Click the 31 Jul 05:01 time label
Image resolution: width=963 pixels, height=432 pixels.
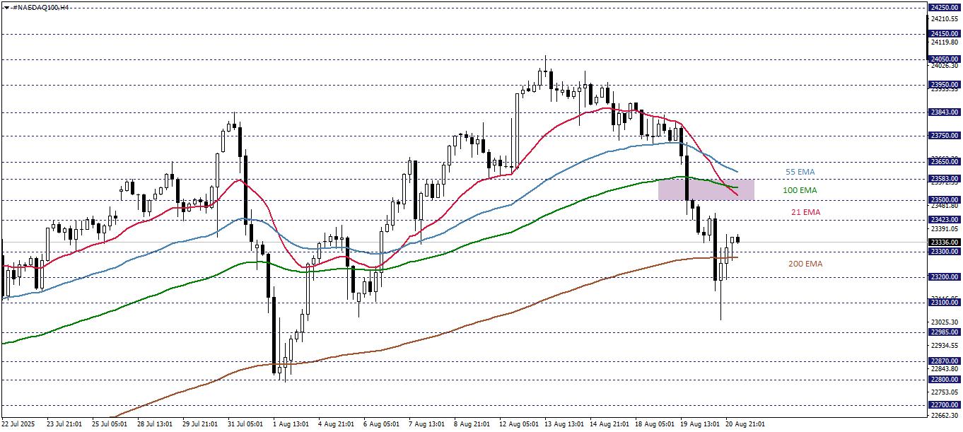[245, 424]
